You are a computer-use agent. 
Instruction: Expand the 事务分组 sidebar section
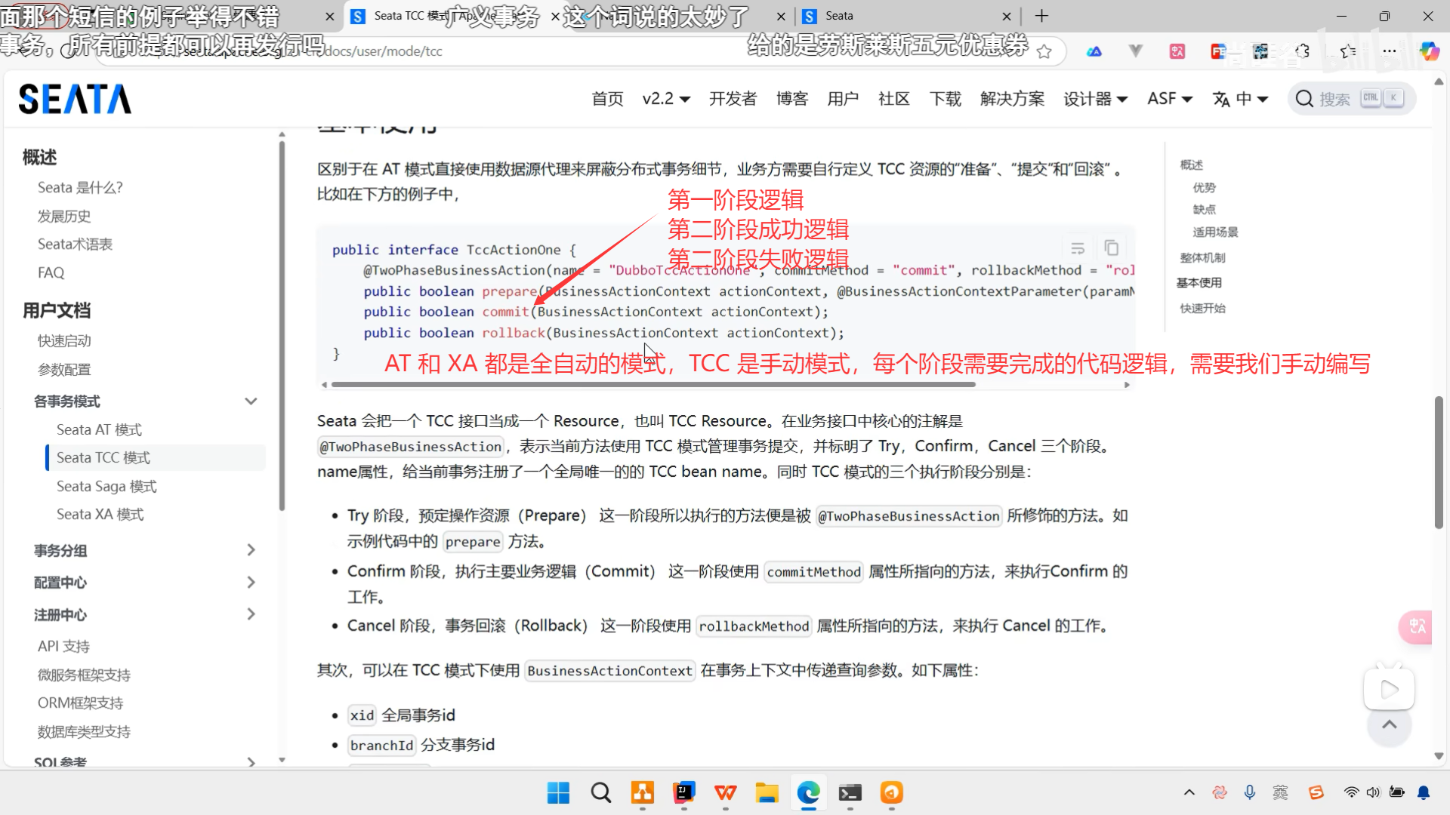251,550
